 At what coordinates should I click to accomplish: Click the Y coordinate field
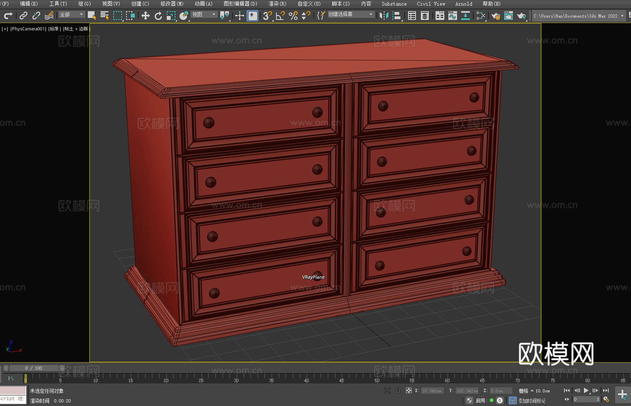click(x=467, y=391)
